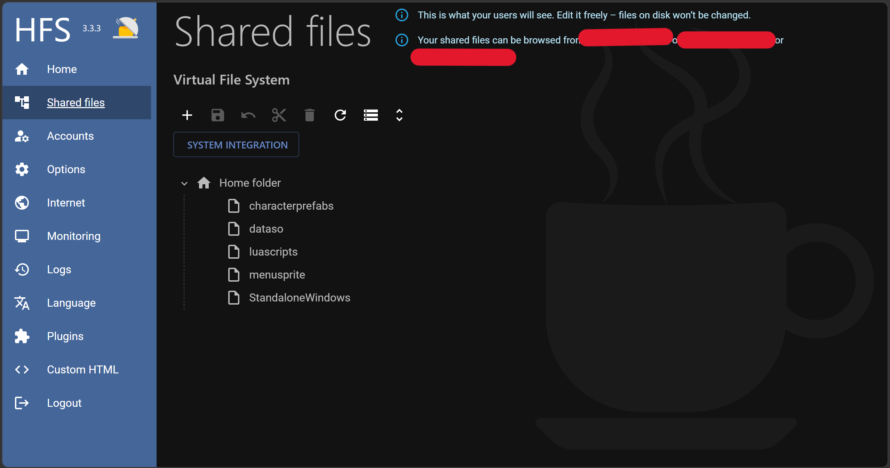Click the save floppy disk icon

(x=218, y=115)
